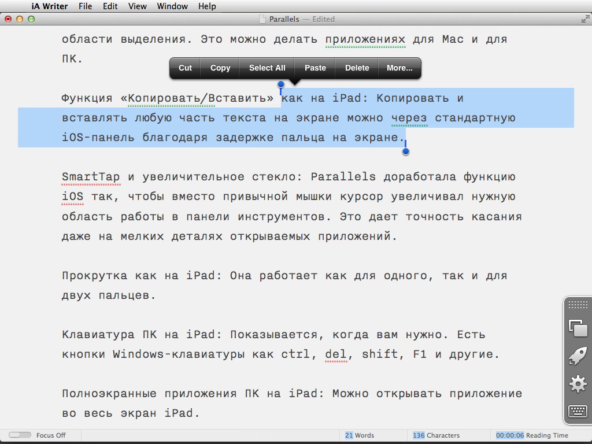The height and width of the screenshot is (444, 592).
Task: Choose Paste in the popup bar
Action: coord(315,68)
